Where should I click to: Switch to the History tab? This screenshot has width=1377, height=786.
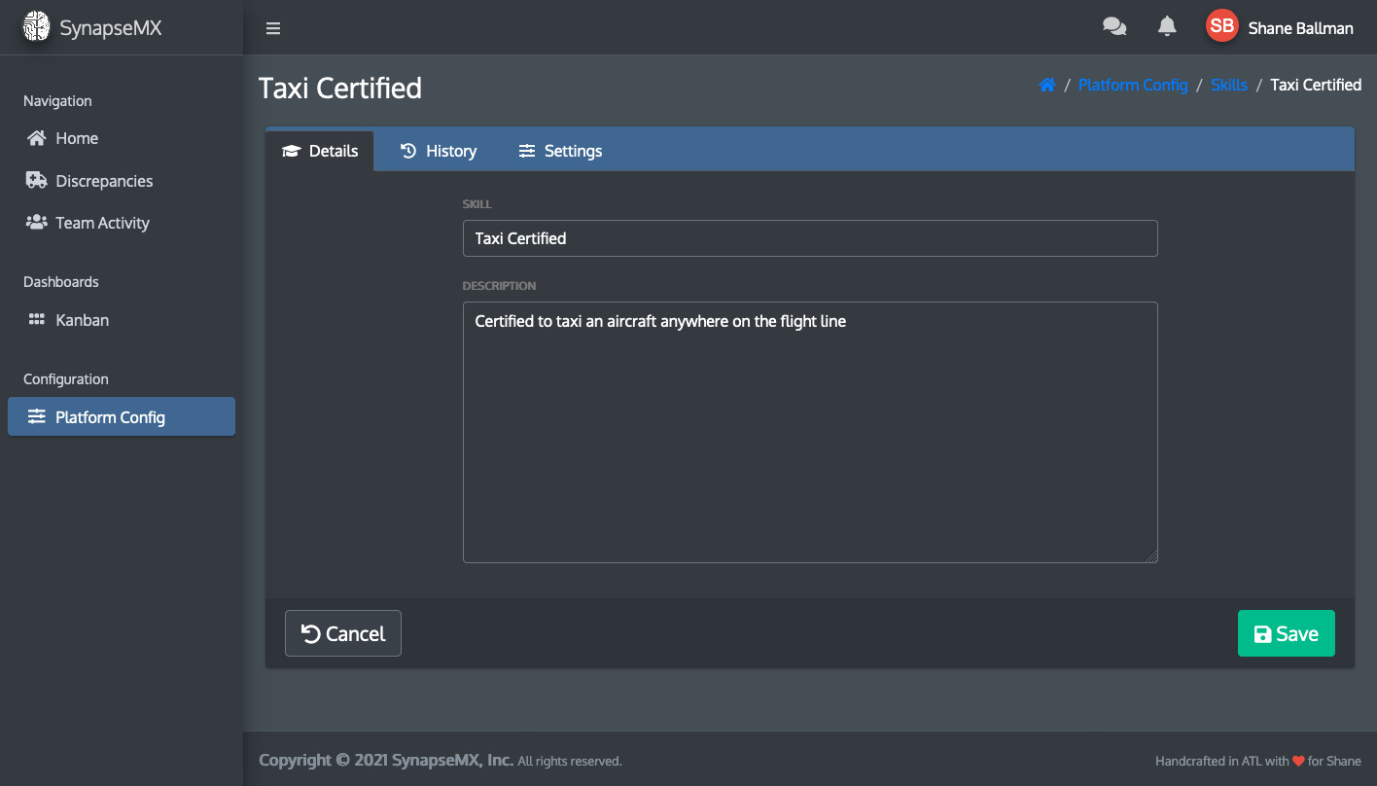pyautogui.click(x=439, y=151)
